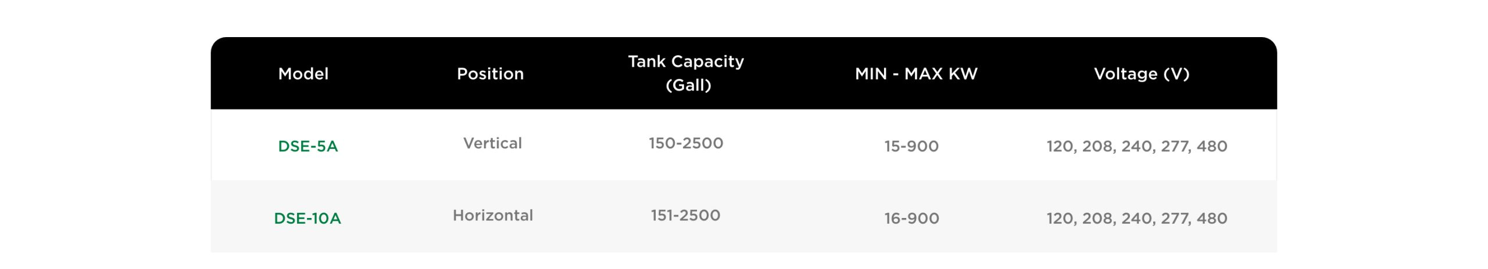
Task: Open the DSE-5A model link
Action: 307,146
